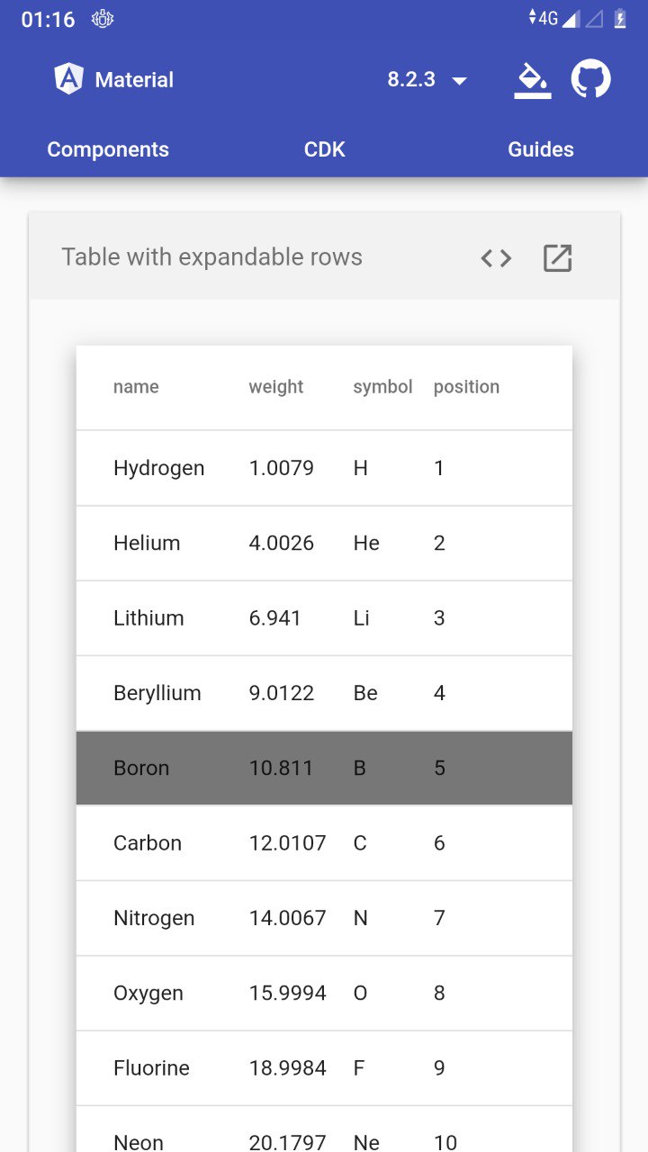Viewport: 648px width, 1152px height.
Task: Switch to the Components tab
Action: (x=108, y=149)
